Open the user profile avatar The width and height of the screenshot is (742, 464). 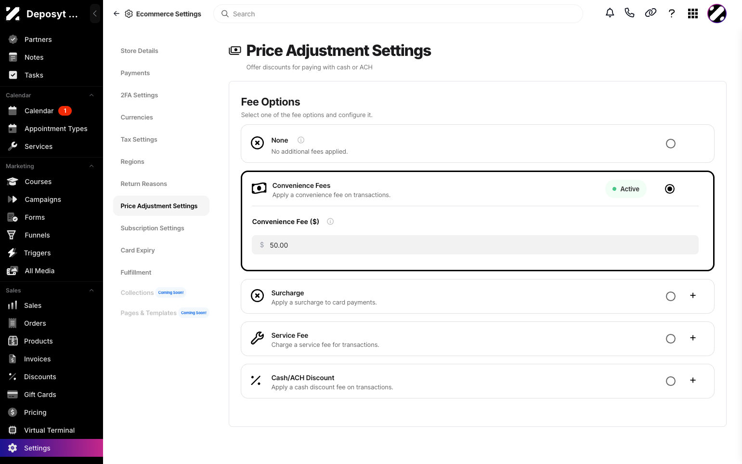coord(717,13)
